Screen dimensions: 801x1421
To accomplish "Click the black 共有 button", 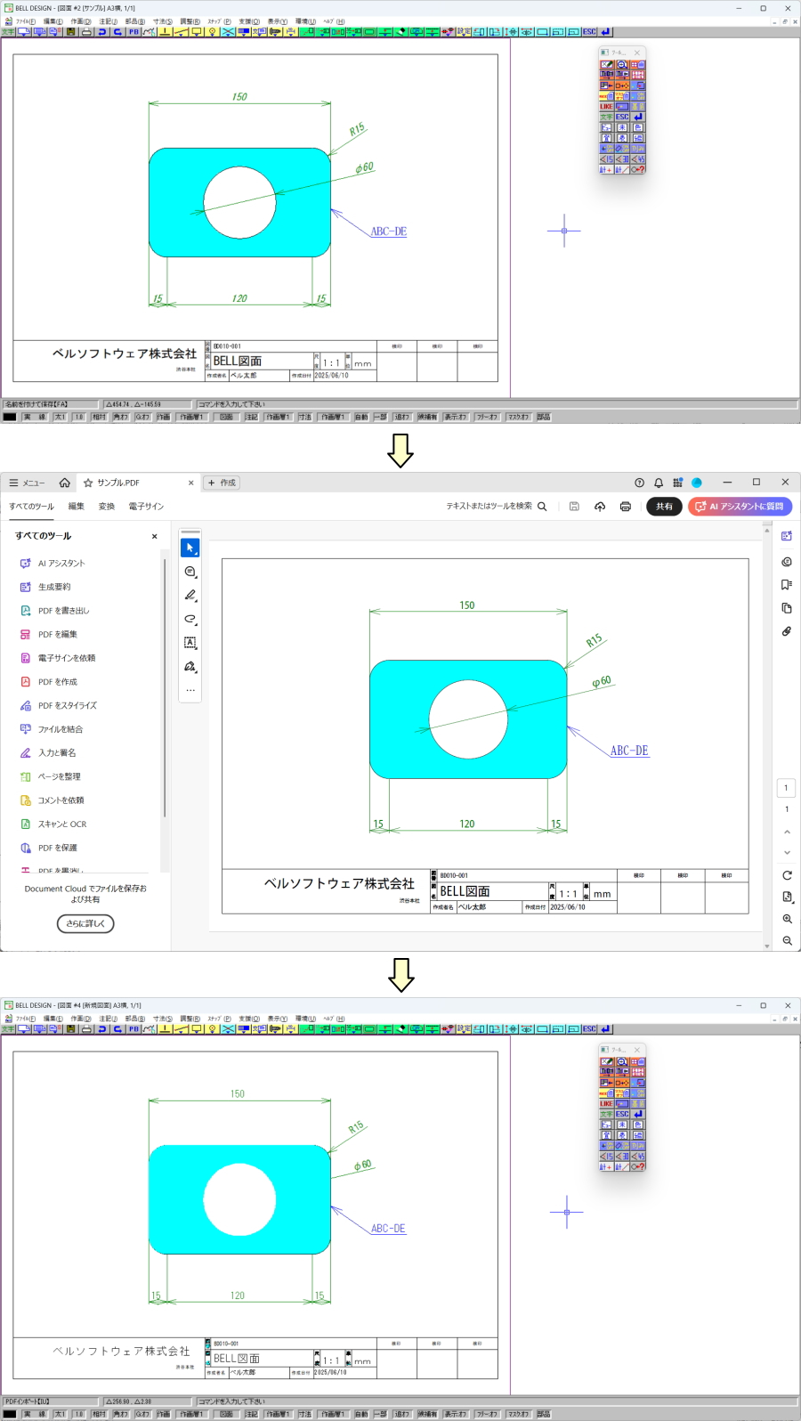I will (664, 507).
